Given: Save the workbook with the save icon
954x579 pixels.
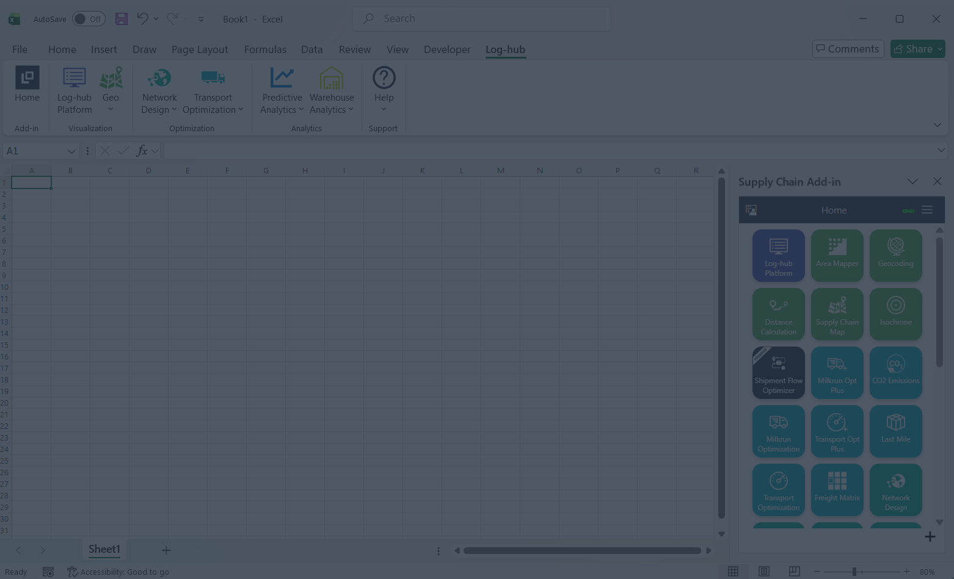Looking at the screenshot, I should tap(122, 19).
